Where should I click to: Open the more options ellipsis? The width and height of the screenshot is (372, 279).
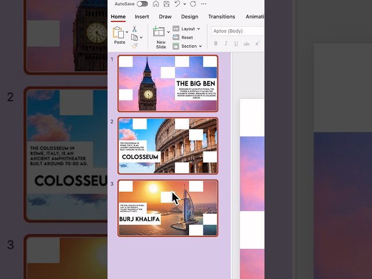(x=203, y=4)
